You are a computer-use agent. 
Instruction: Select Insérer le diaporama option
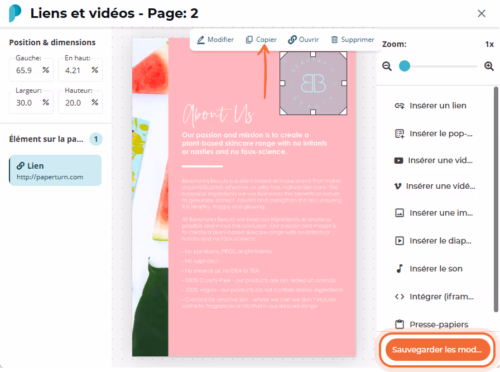[435, 241]
